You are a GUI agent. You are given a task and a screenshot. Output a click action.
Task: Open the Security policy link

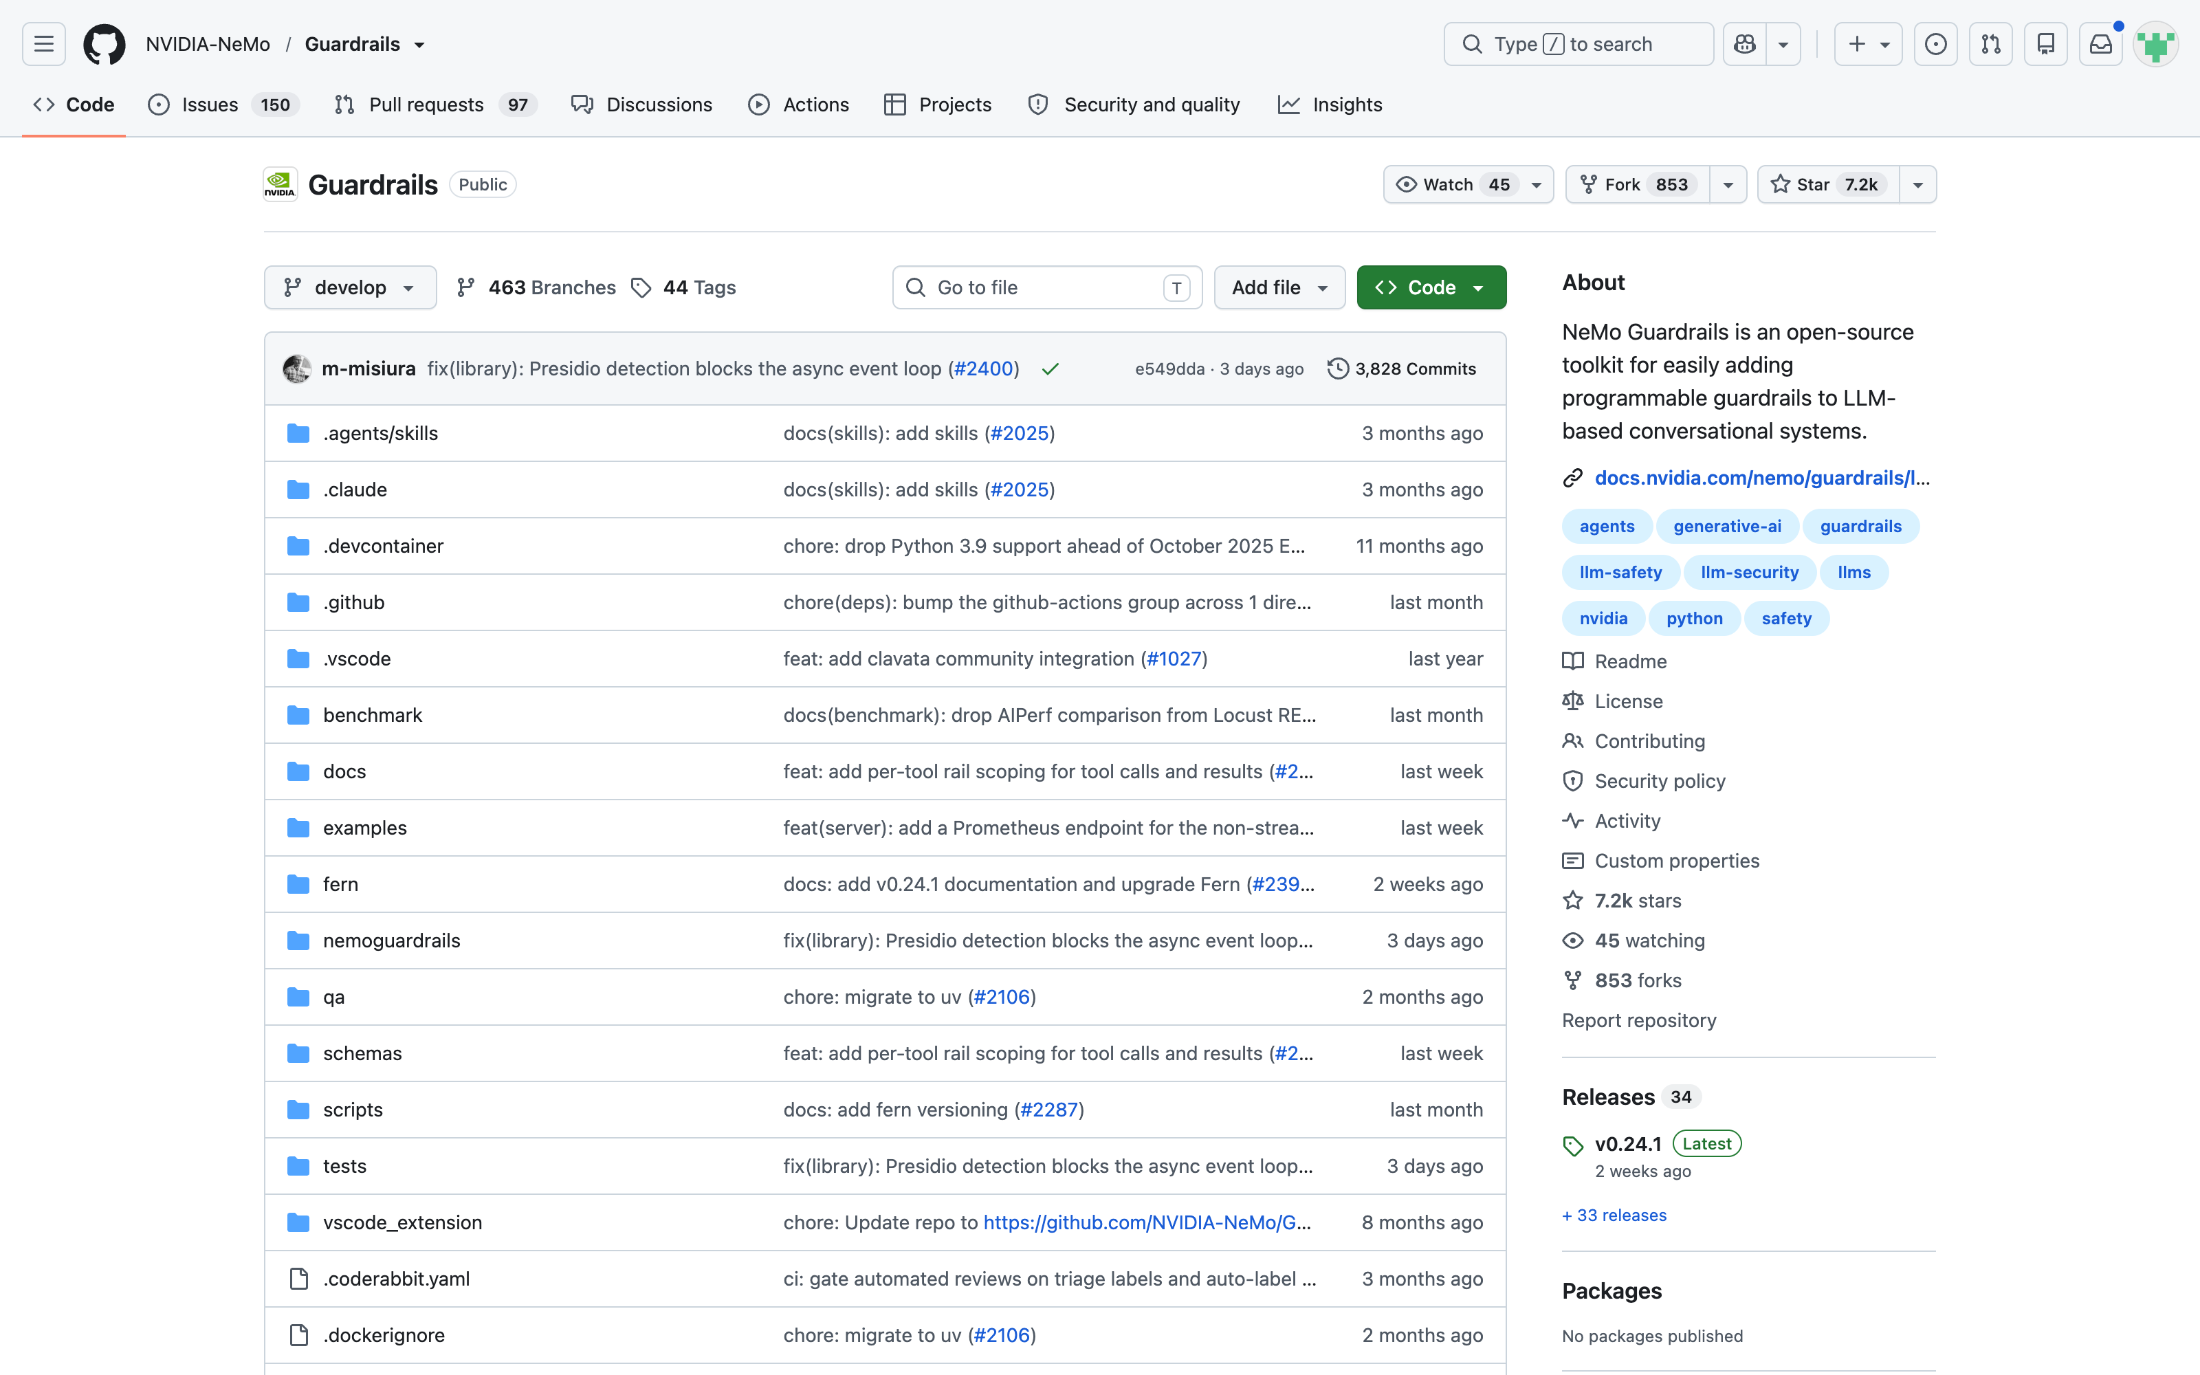pos(1659,781)
